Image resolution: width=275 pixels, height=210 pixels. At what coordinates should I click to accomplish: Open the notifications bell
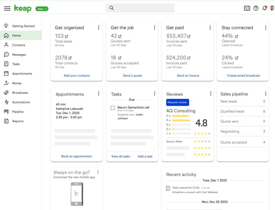(265, 8)
